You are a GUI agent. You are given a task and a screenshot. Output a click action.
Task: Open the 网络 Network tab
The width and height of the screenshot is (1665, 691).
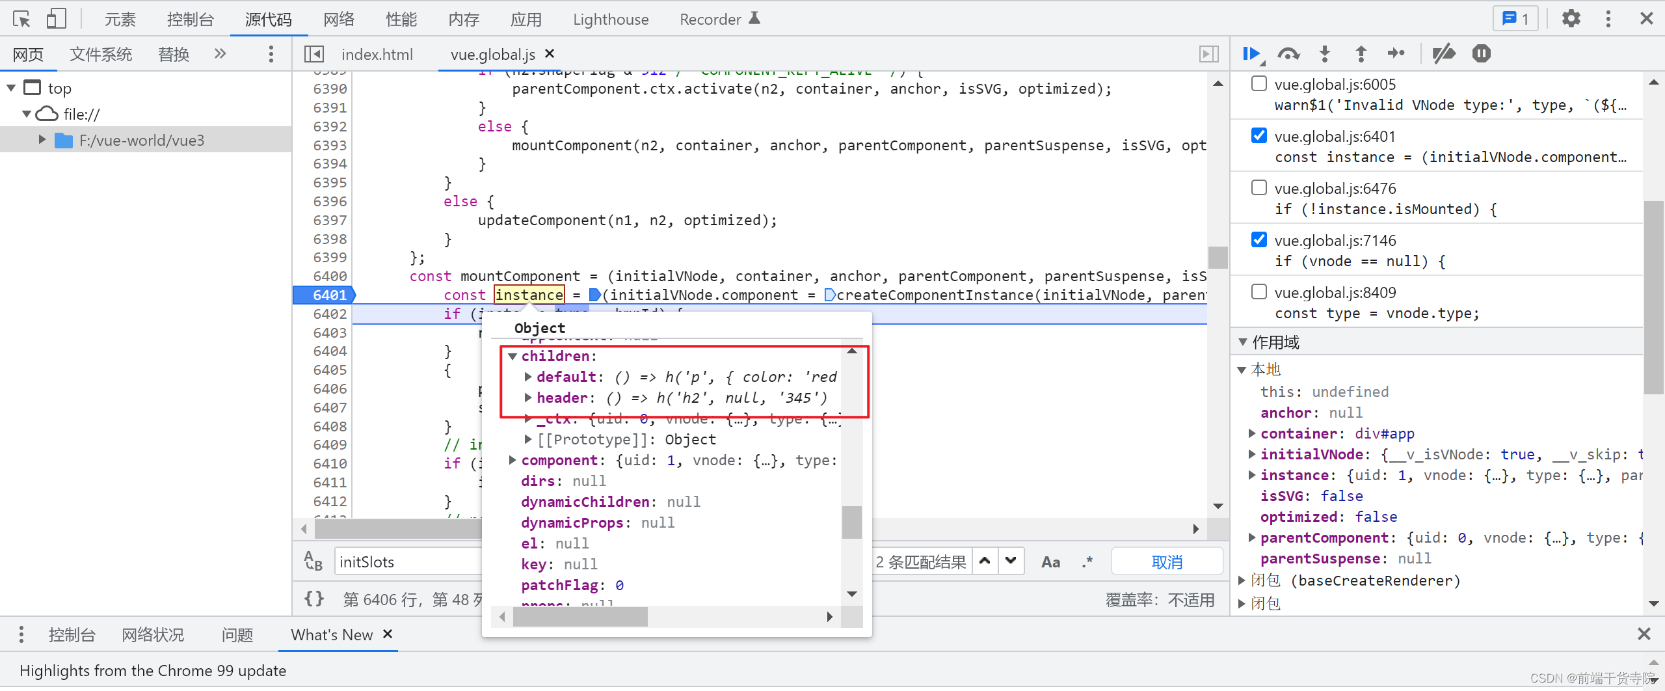click(339, 20)
